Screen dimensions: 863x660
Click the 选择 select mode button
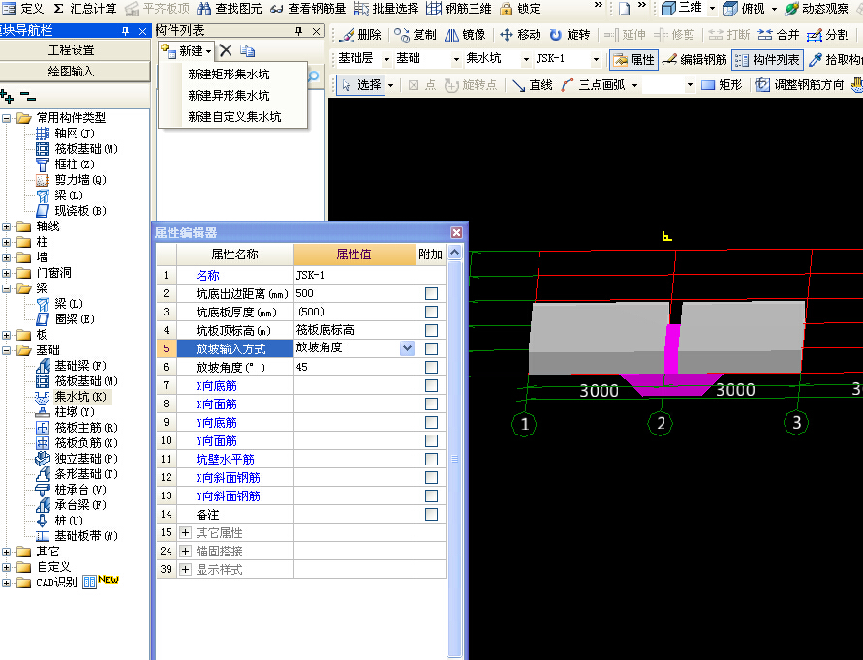tap(360, 85)
